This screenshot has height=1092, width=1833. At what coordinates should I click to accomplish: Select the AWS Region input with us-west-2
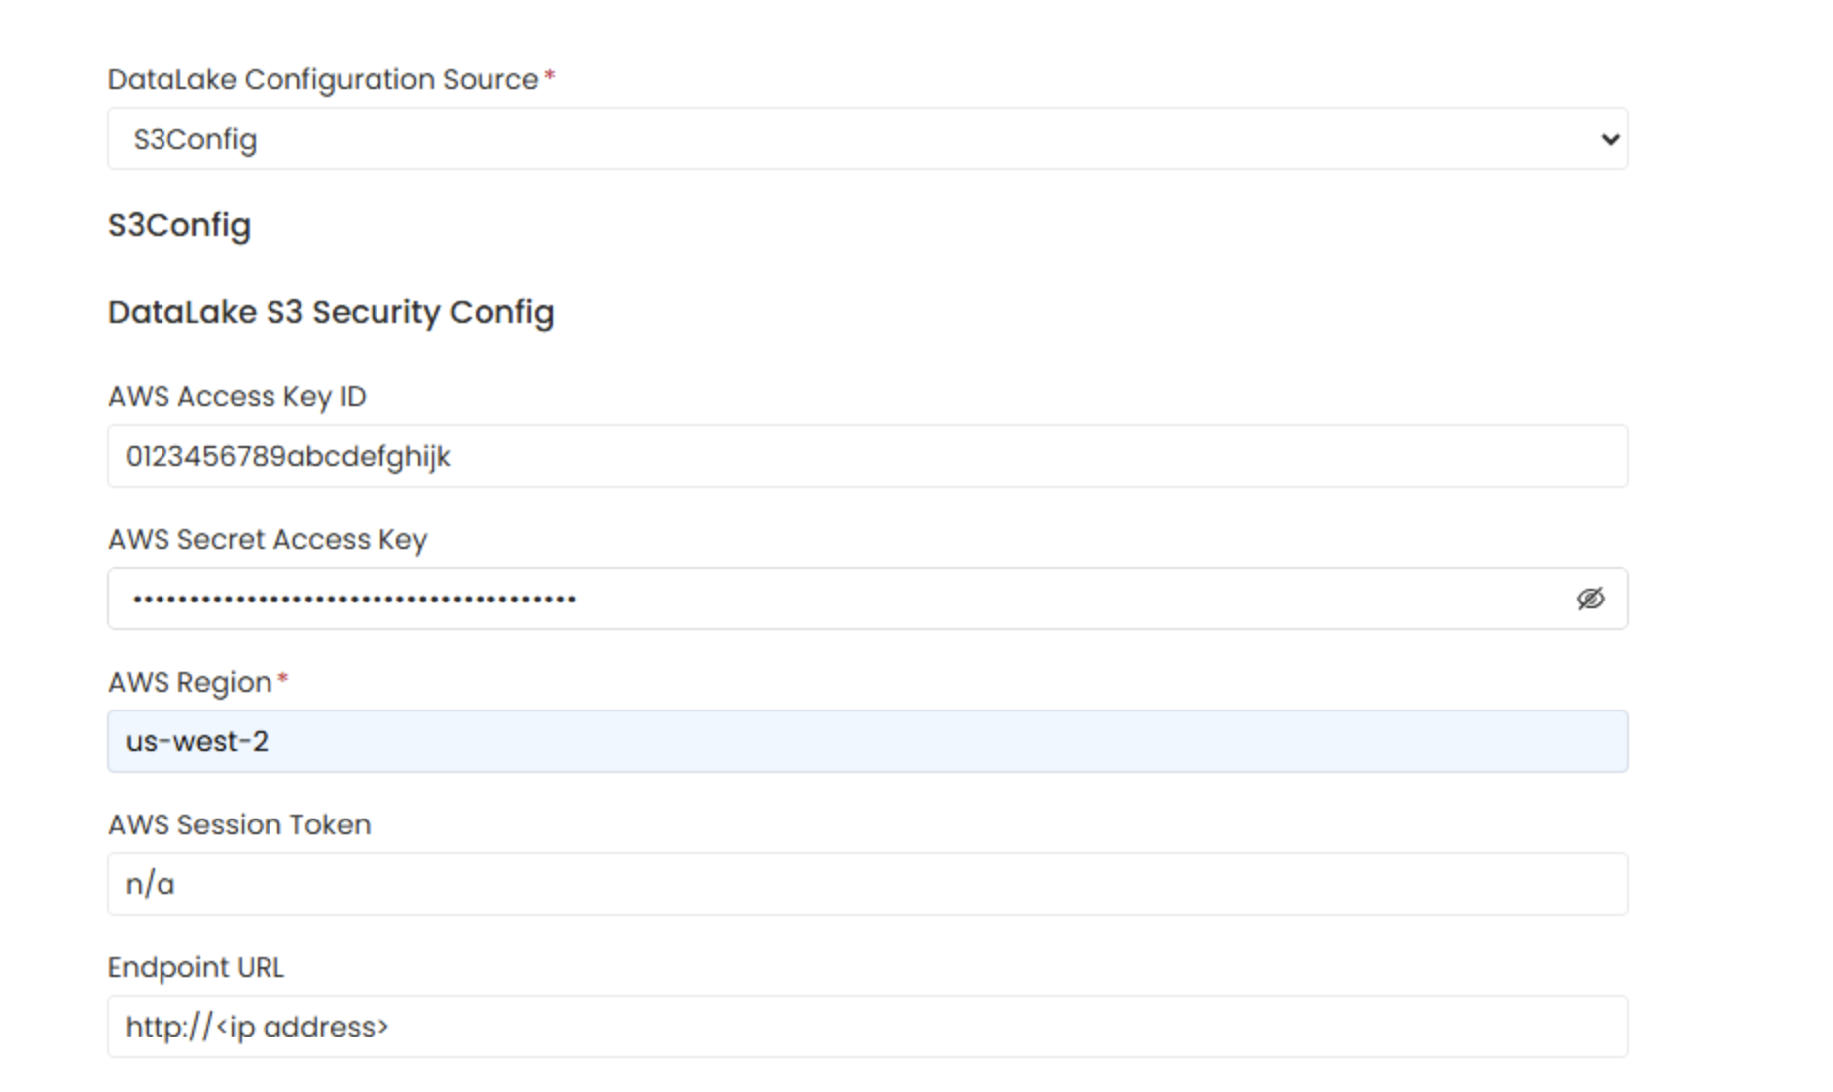click(866, 741)
